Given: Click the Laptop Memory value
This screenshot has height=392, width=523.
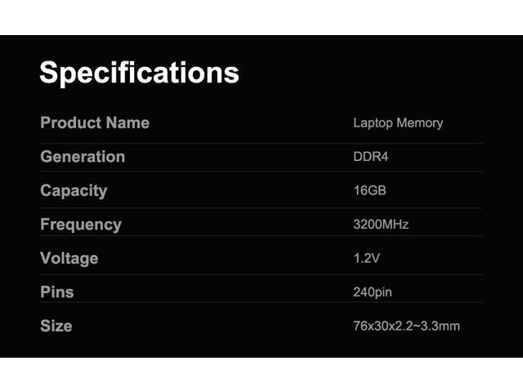Looking at the screenshot, I should (x=398, y=123).
